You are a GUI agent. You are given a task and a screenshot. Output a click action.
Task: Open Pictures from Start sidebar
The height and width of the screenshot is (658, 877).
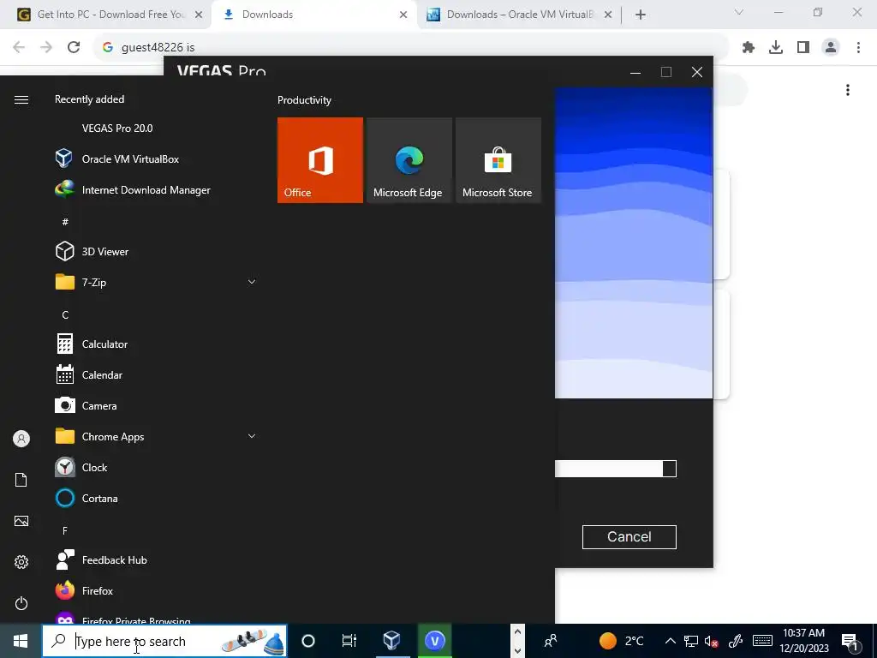coord(21,521)
